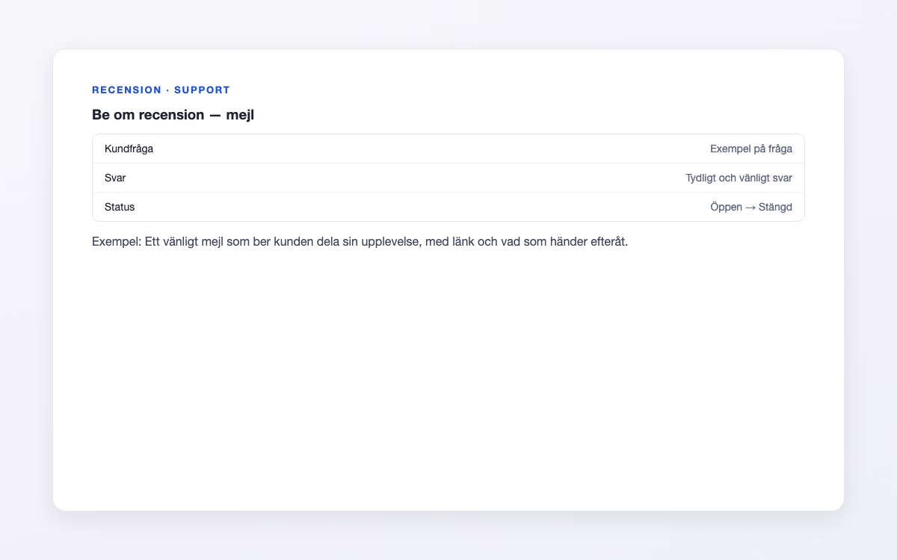Click the SUPPORT word in the header label
Viewport: 897px width, 560px height.
(202, 90)
